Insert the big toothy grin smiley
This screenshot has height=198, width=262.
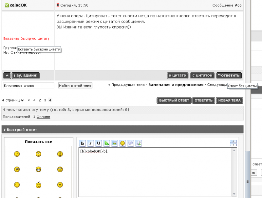(38, 169)
